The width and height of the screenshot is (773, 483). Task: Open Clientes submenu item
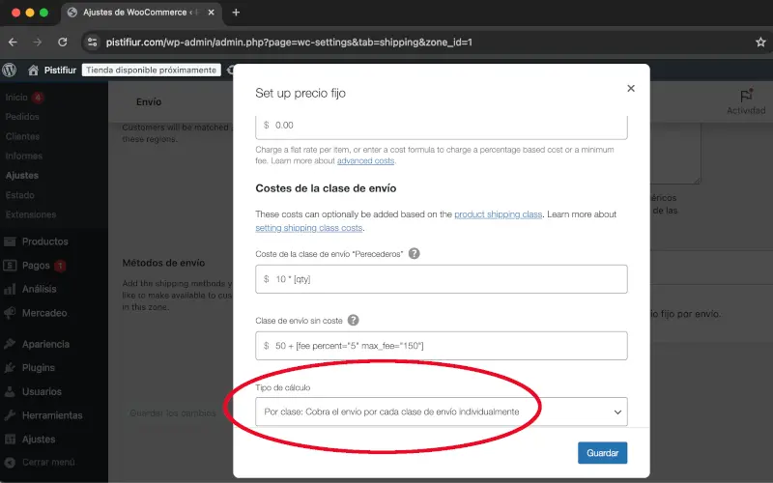coord(22,136)
